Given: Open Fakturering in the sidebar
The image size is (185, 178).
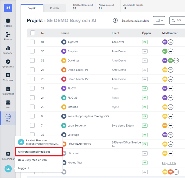Looking at the screenshot, I should [x=8, y=91].
